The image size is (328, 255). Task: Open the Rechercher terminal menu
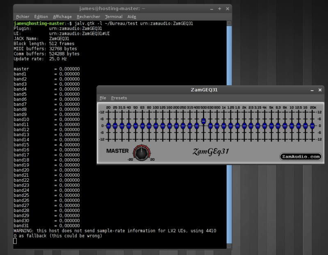click(88, 17)
